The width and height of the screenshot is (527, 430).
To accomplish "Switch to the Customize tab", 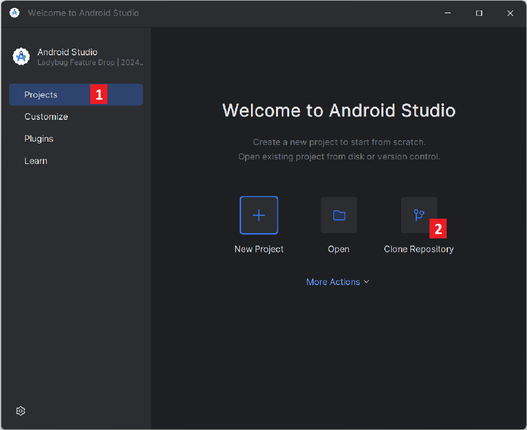I will (76, 117).
